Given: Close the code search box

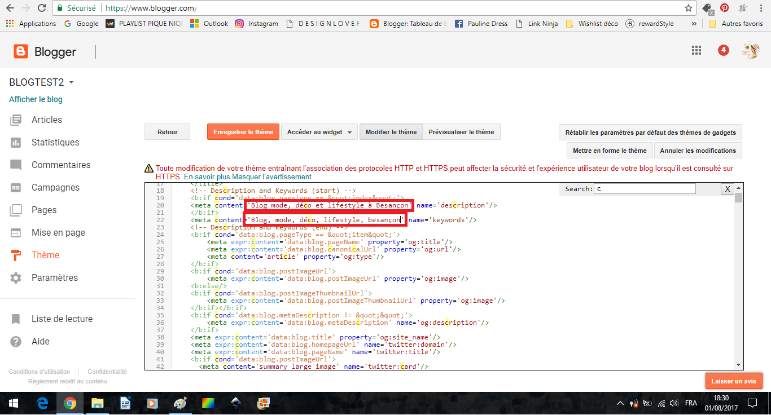Looking at the screenshot, I should pyautogui.click(x=728, y=189).
